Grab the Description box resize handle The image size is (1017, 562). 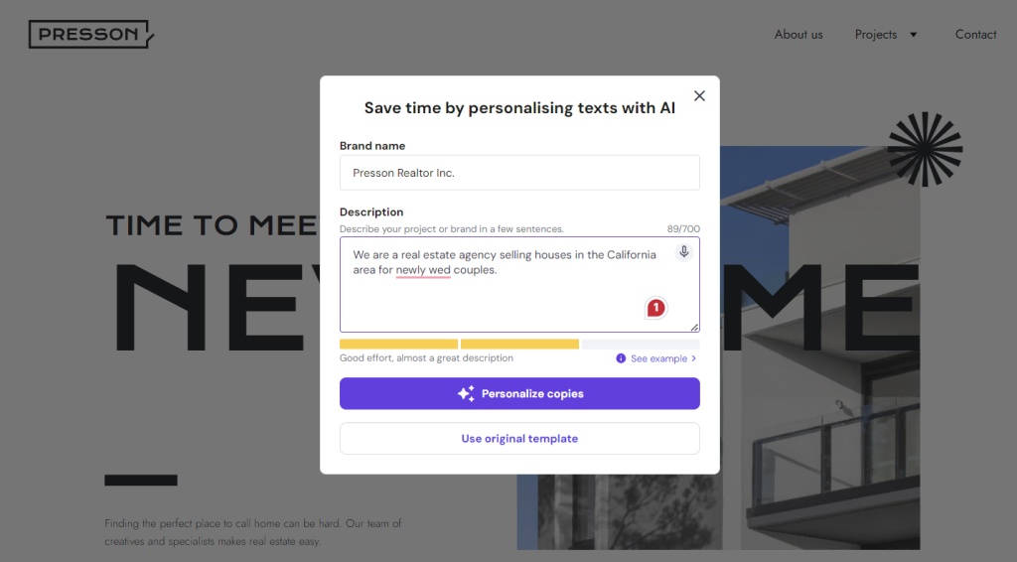coord(694,327)
